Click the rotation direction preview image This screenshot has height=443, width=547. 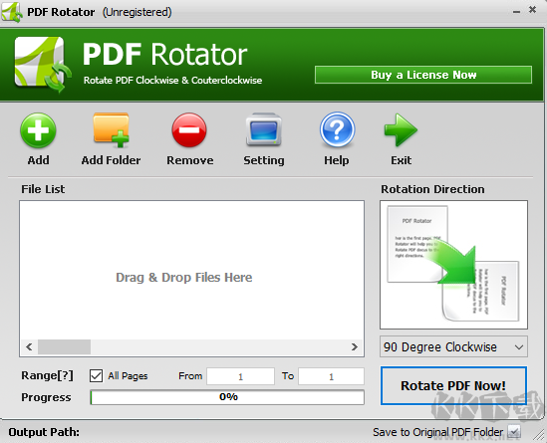[x=453, y=265]
